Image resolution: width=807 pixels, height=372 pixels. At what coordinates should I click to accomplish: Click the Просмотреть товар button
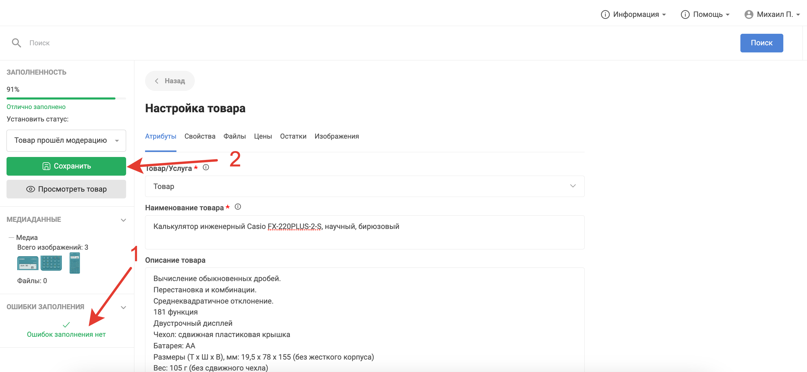coord(66,189)
